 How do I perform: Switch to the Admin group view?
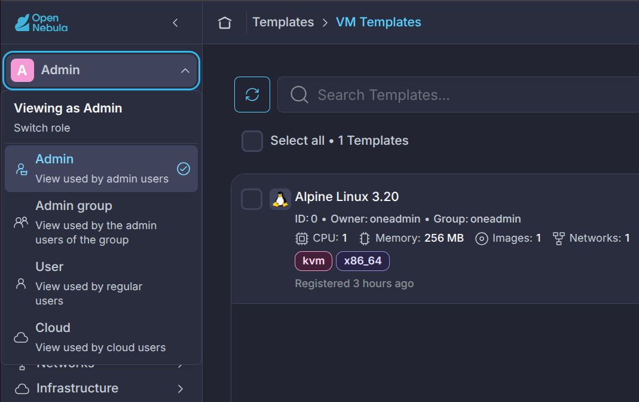click(x=101, y=223)
